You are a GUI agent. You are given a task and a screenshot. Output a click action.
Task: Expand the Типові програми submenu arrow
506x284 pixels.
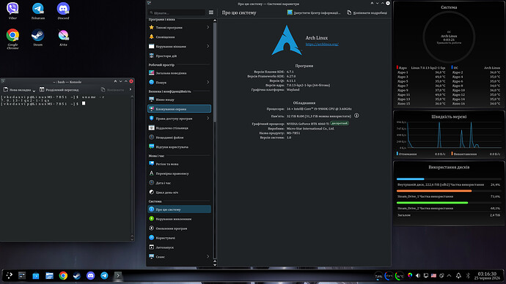208,27
